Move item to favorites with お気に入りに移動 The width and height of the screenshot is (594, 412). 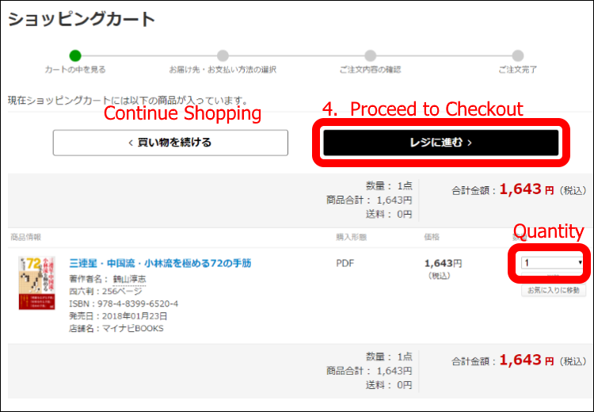(x=554, y=290)
